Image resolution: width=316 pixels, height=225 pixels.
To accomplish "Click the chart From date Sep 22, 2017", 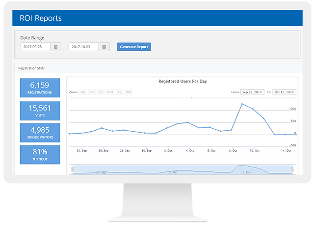I will 252,92.
